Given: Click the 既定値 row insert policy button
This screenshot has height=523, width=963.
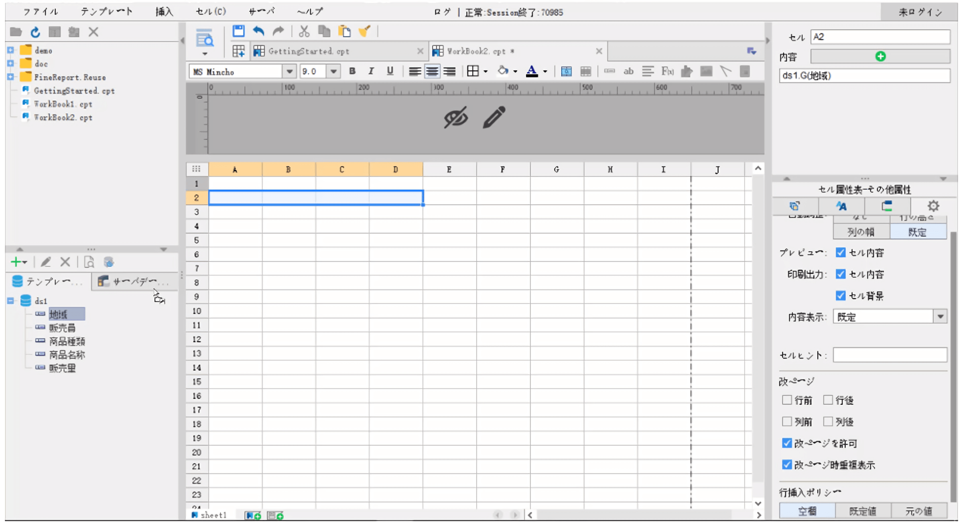Looking at the screenshot, I should click(x=862, y=511).
